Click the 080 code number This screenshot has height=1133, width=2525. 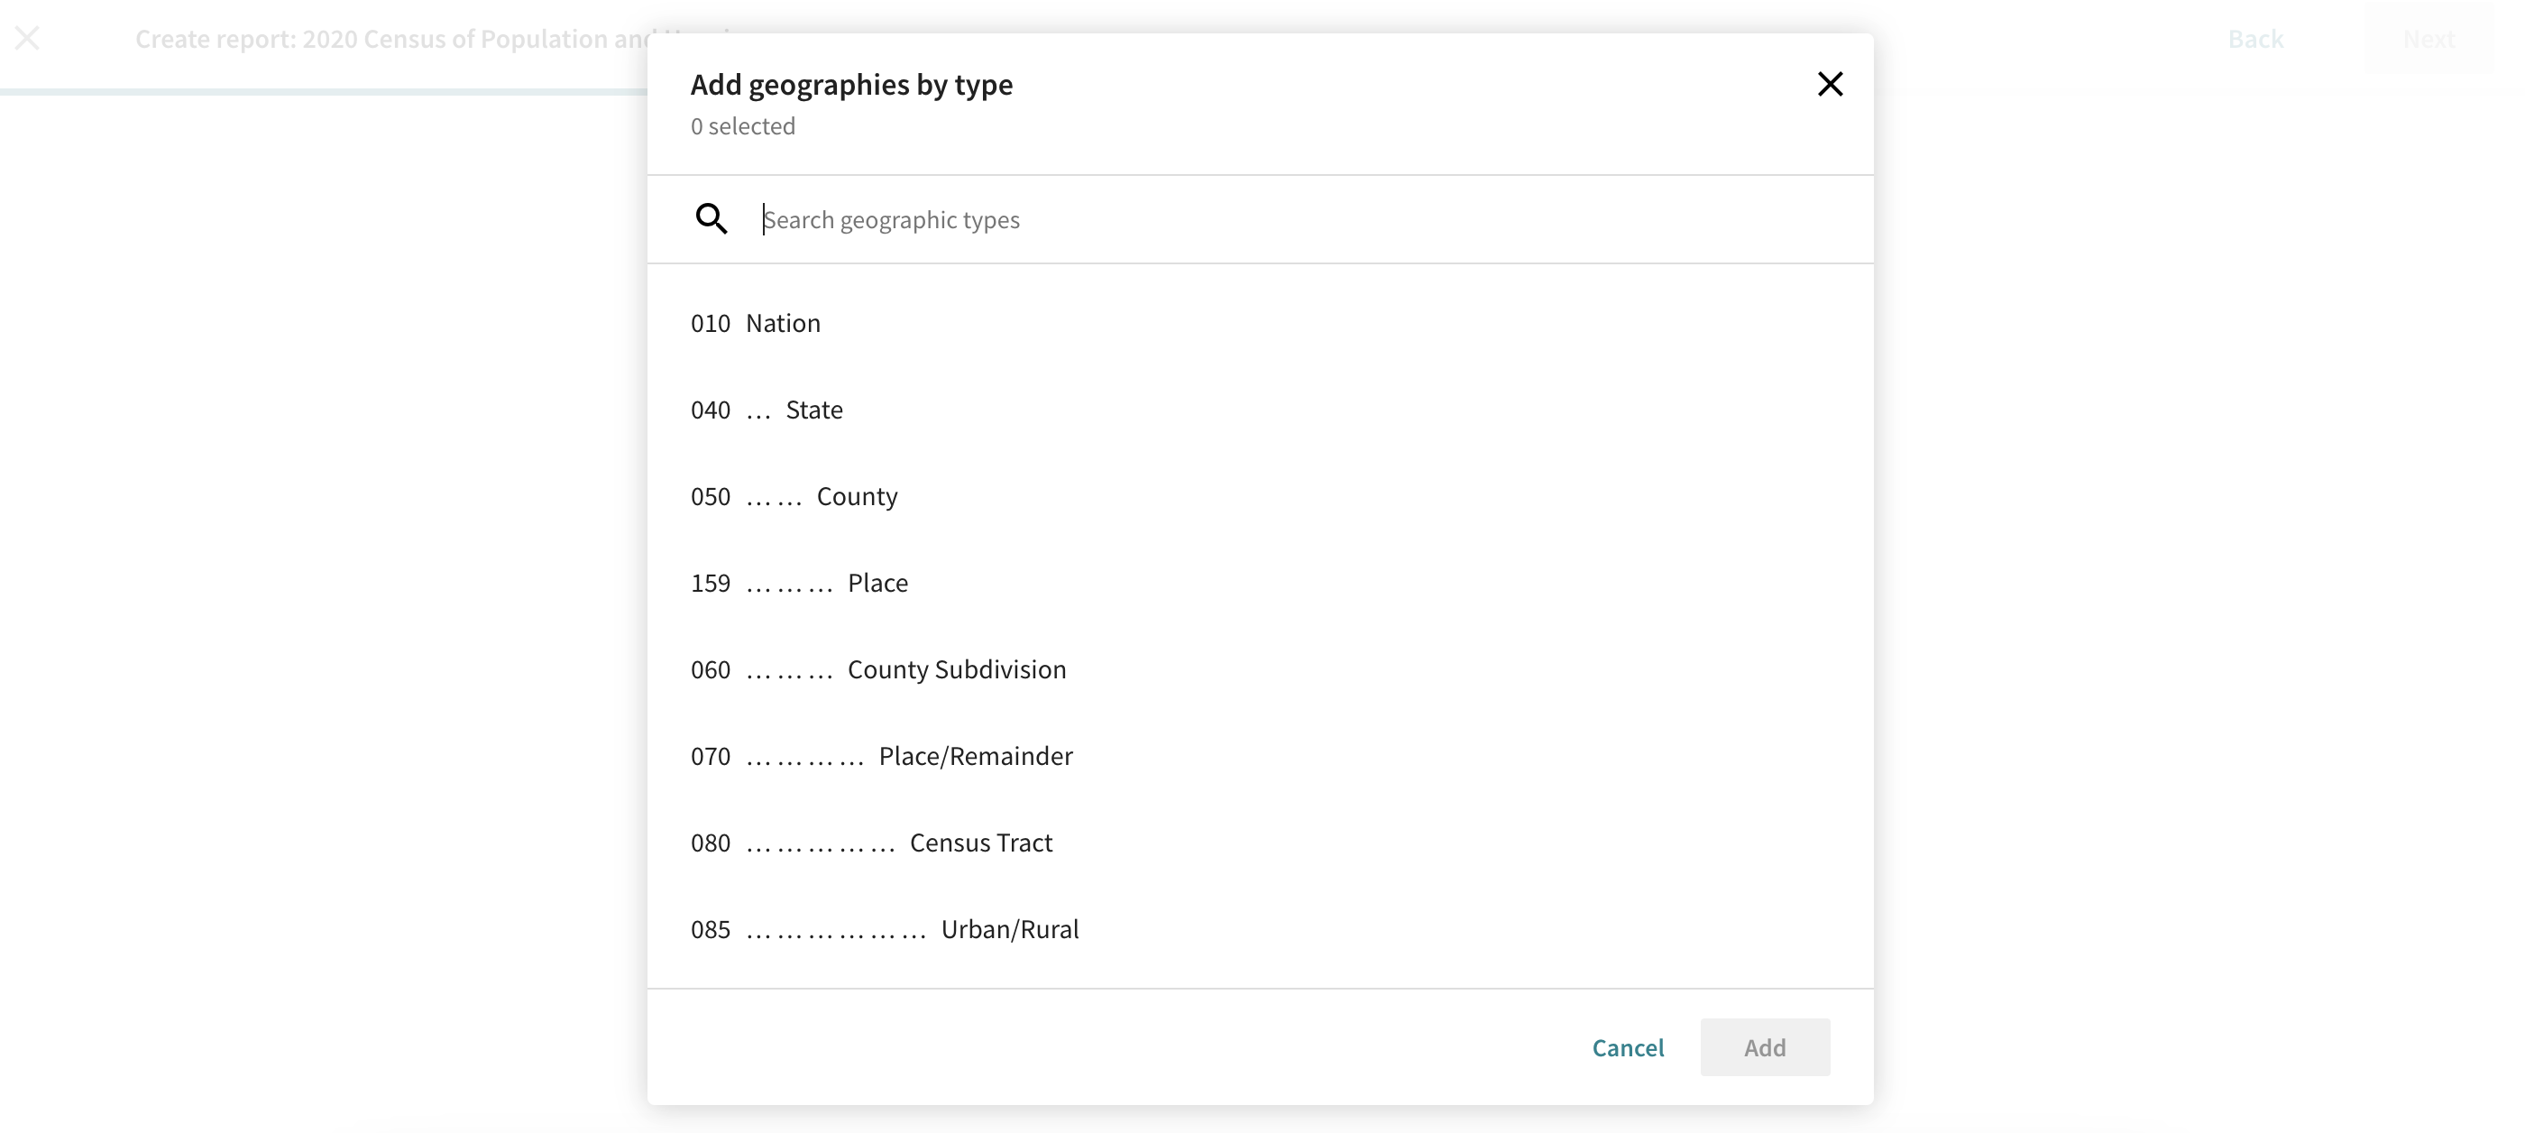point(710,843)
